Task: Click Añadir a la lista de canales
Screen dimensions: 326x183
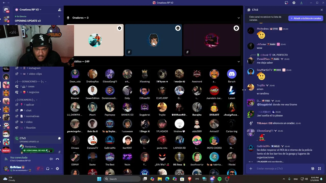Action: (x=306, y=18)
